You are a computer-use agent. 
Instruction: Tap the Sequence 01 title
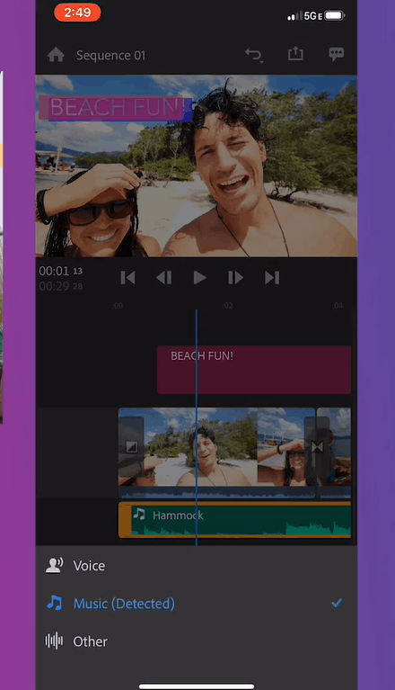[x=110, y=56]
